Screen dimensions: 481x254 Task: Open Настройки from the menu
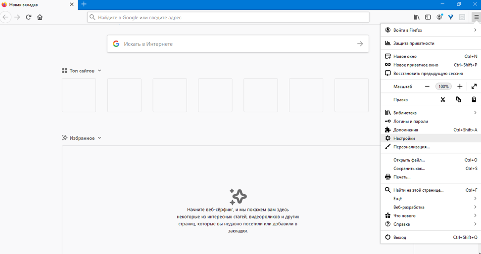(404, 138)
